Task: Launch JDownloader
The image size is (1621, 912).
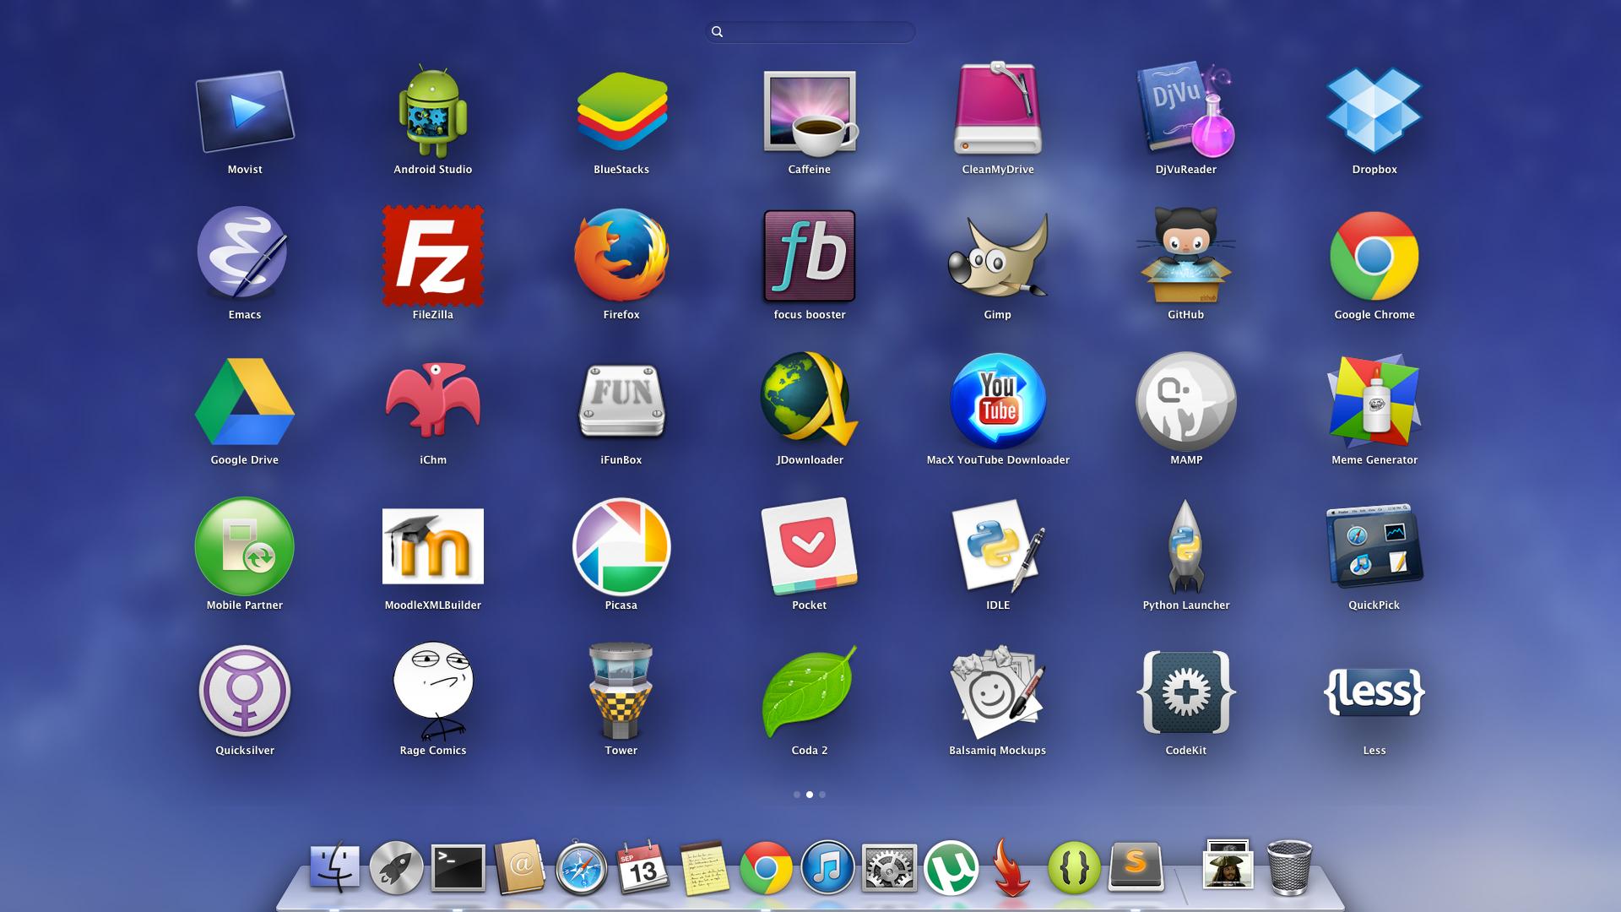Action: tap(810, 399)
